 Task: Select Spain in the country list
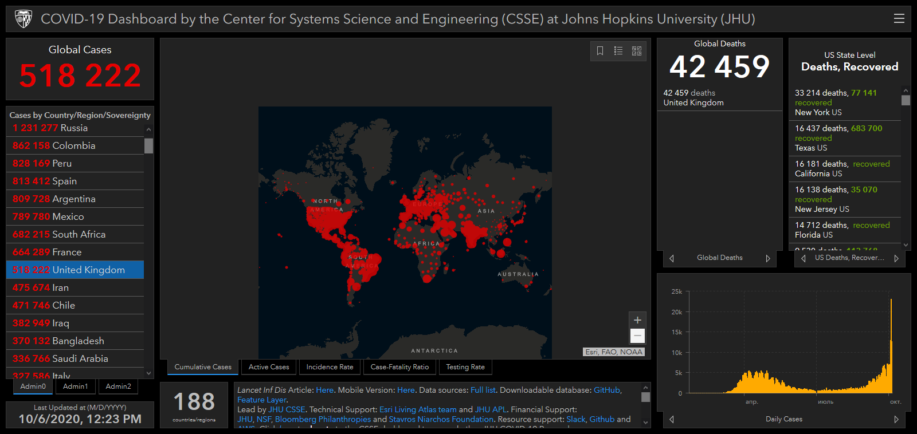click(75, 181)
